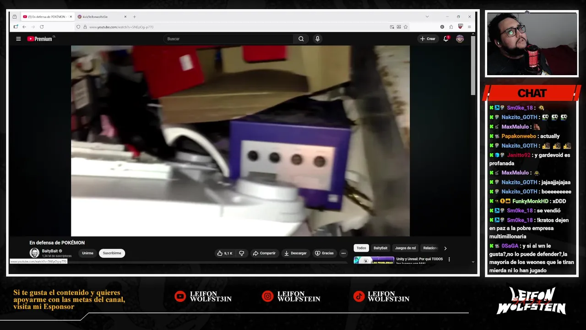Open the browser extensions puzzle icon
Image resolution: width=586 pixels, height=330 pixels.
point(451,27)
